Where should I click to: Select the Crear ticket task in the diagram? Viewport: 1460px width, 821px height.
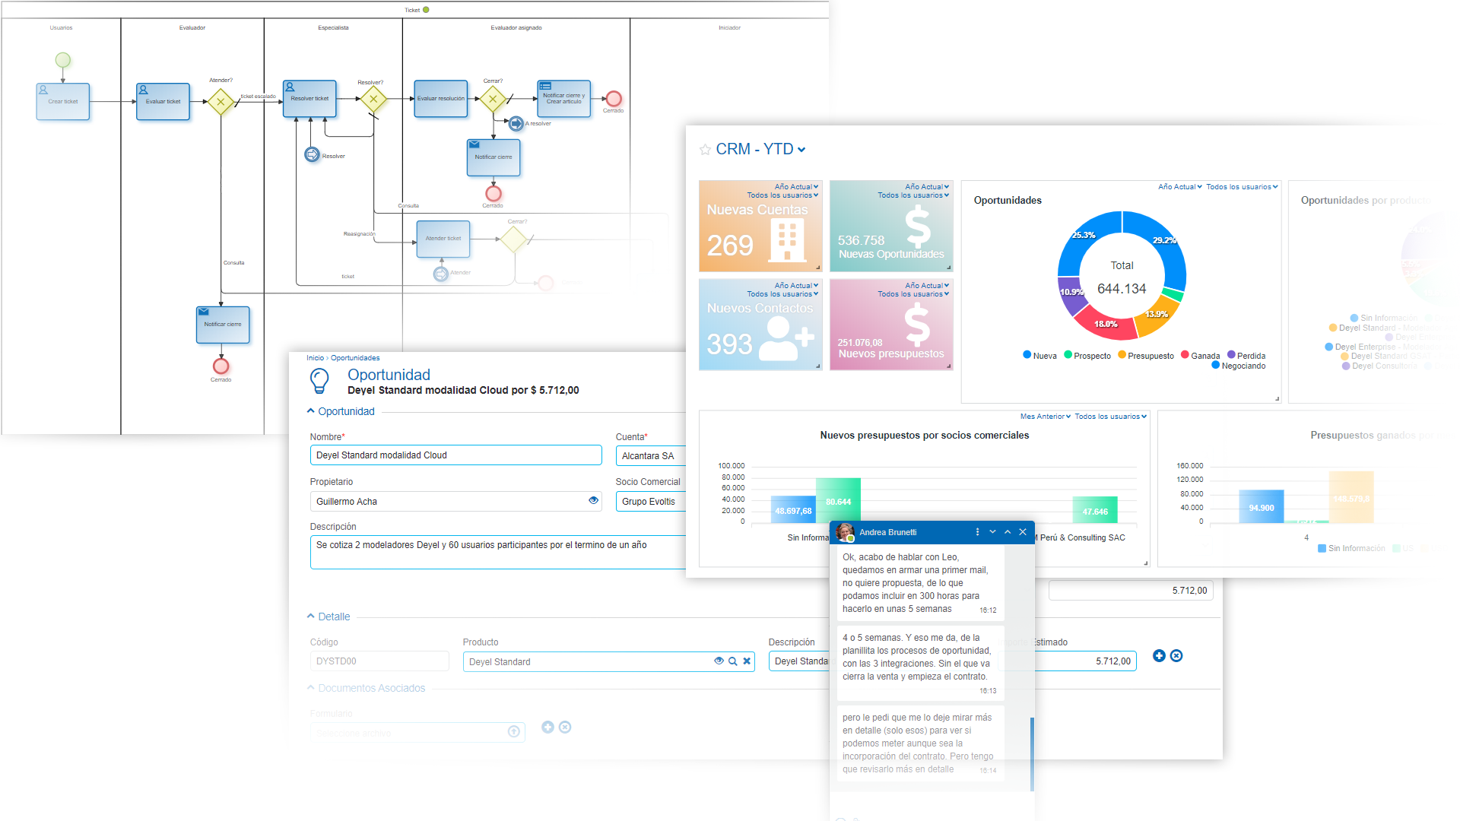tap(63, 102)
